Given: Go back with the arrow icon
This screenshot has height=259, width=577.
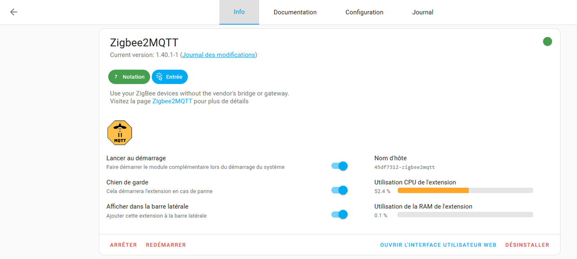Looking at the screenshot, I should coord(14,12).
